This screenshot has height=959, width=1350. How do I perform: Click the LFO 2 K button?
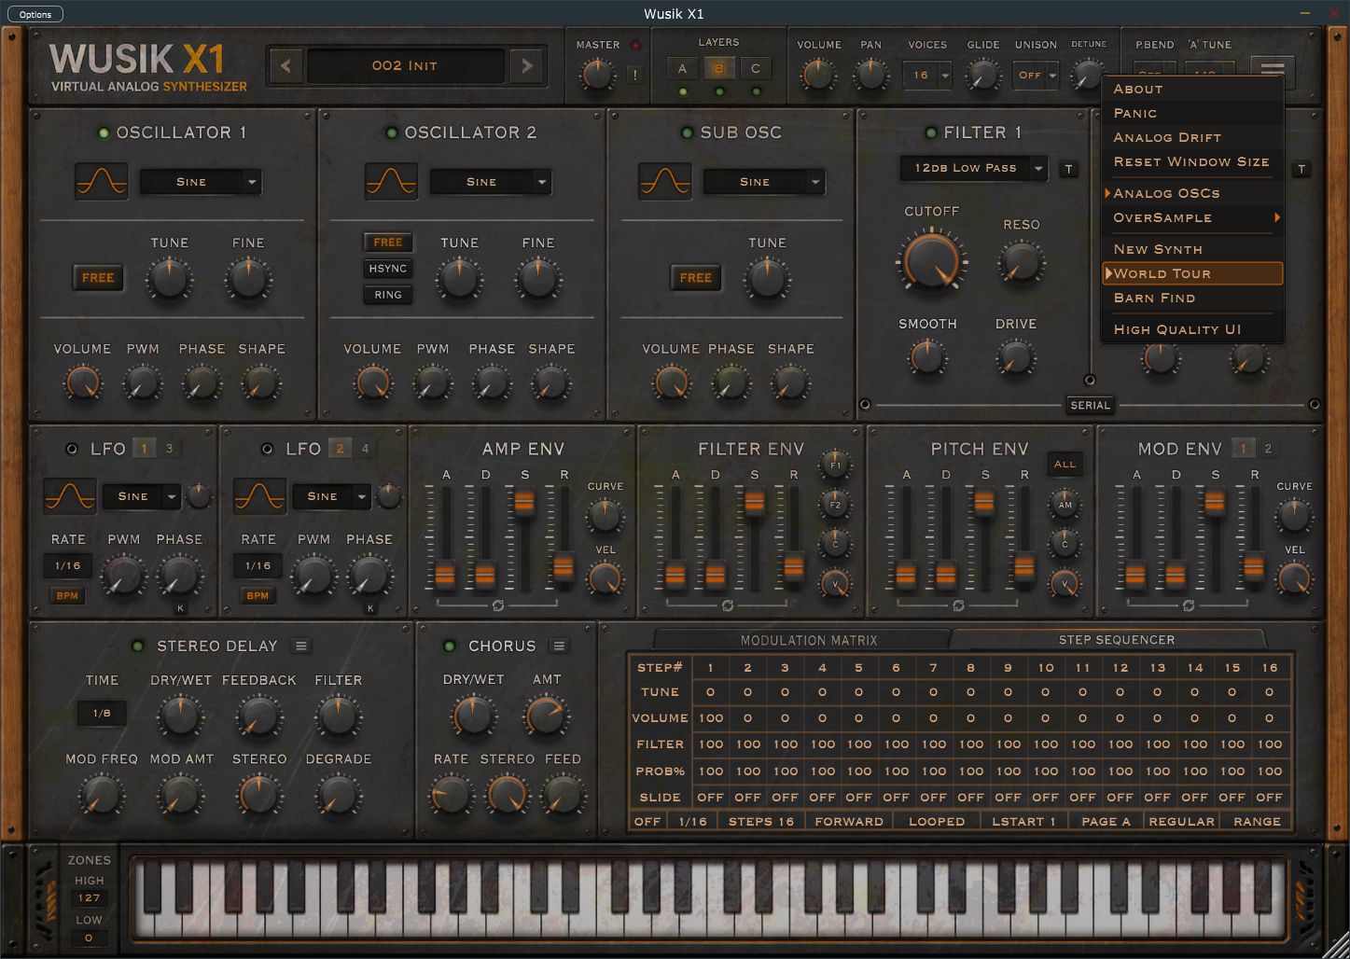(x=370, y=608)
